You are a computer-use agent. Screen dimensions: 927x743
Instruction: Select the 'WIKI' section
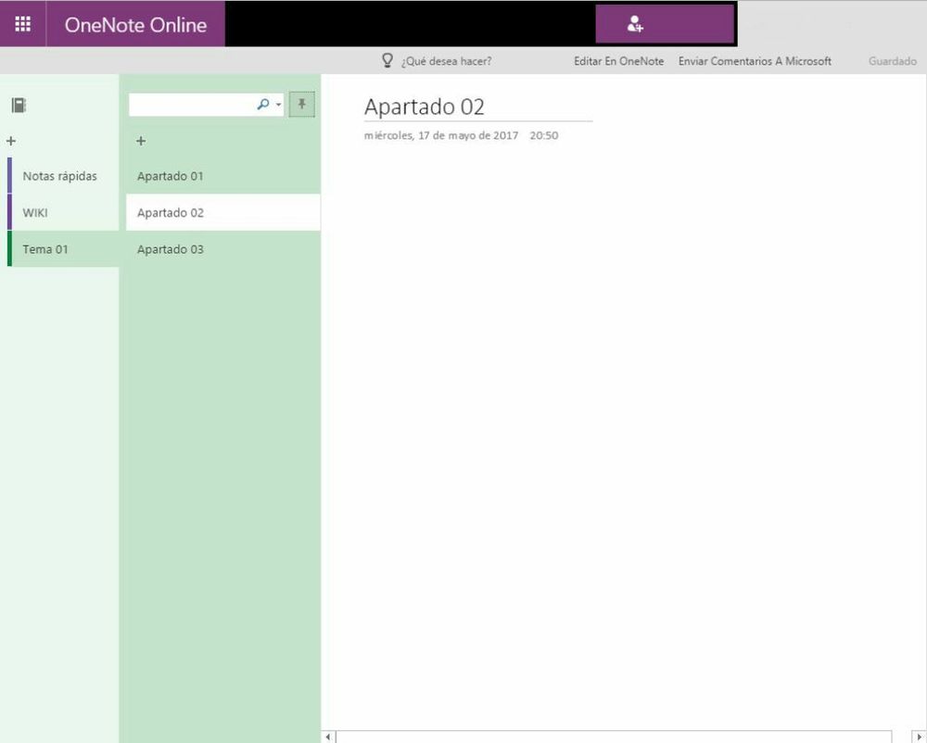pyautogui.click(x=63, y=212)
